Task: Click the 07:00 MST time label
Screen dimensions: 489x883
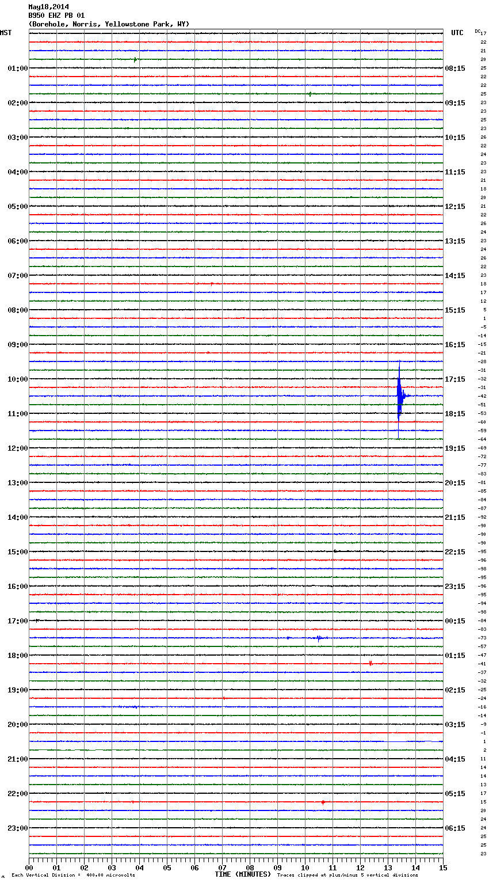Action: [17, 276]
